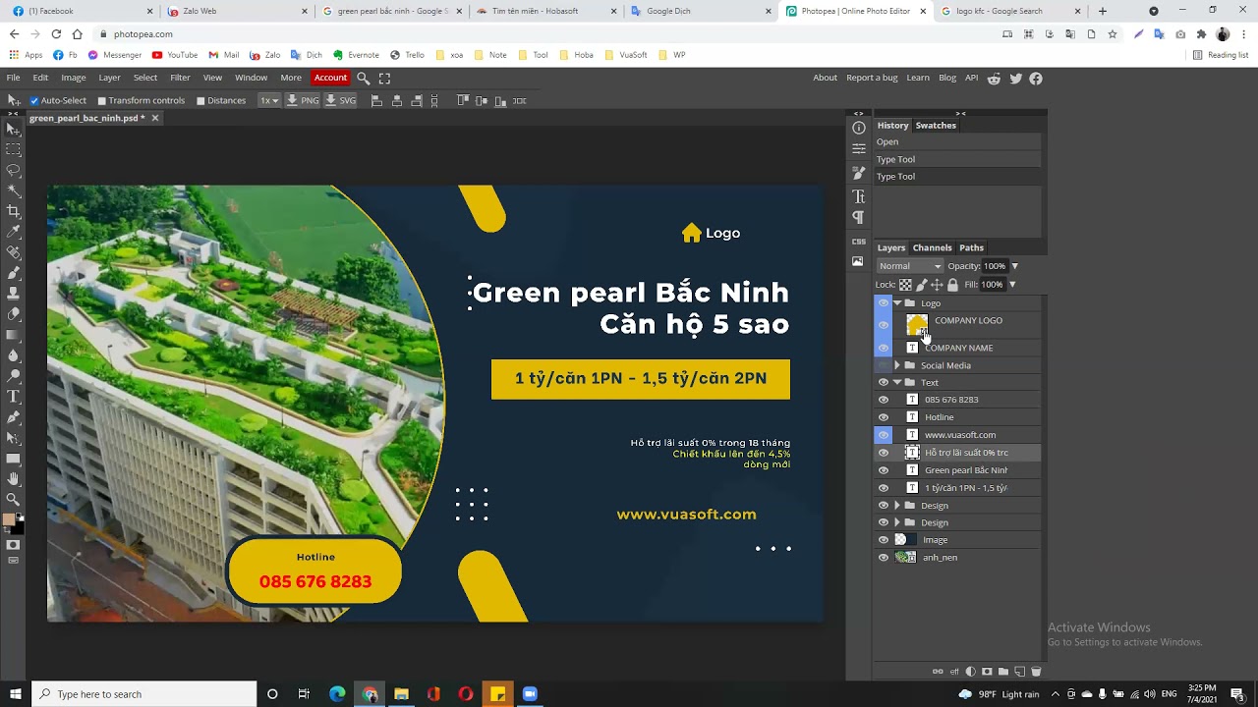Screen dimensions: 1258x707
Task: Select the Dodge tool
Action: (x=13, y=376)
